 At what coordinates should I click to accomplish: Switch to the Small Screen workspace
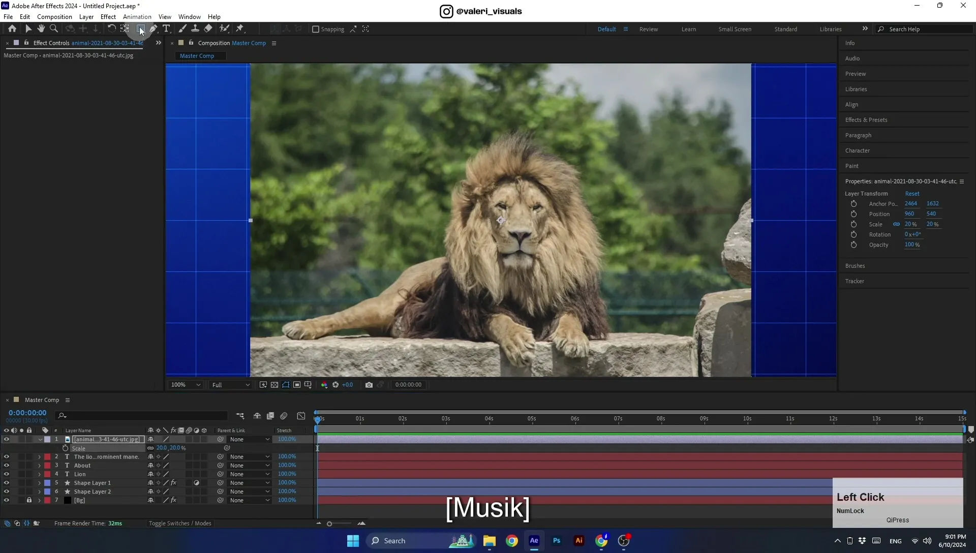[x=735, y=29]
